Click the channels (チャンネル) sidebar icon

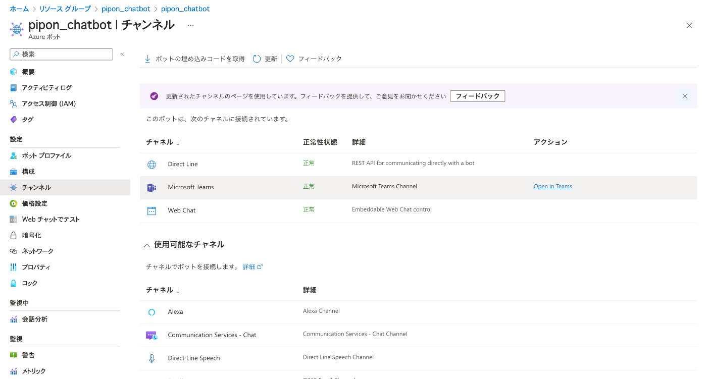click(x=14, y=187)
